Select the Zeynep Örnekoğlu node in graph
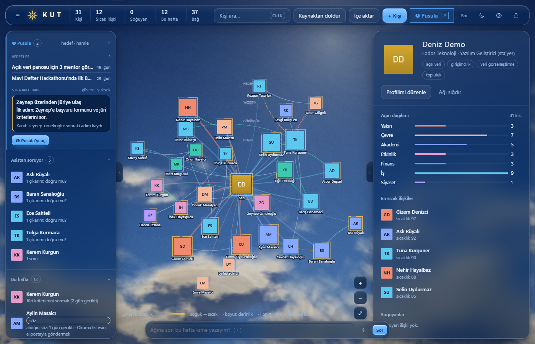The width and height of the screenshot is (535, 344). coord(261,203)
